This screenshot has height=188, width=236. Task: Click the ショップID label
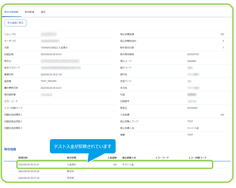click(10, 34)
